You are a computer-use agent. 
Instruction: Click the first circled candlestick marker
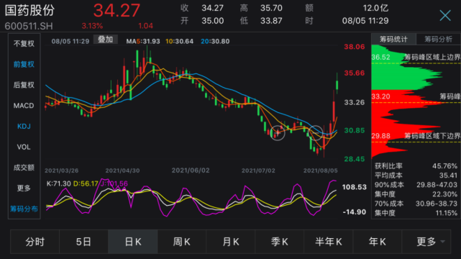click(277, 133)
